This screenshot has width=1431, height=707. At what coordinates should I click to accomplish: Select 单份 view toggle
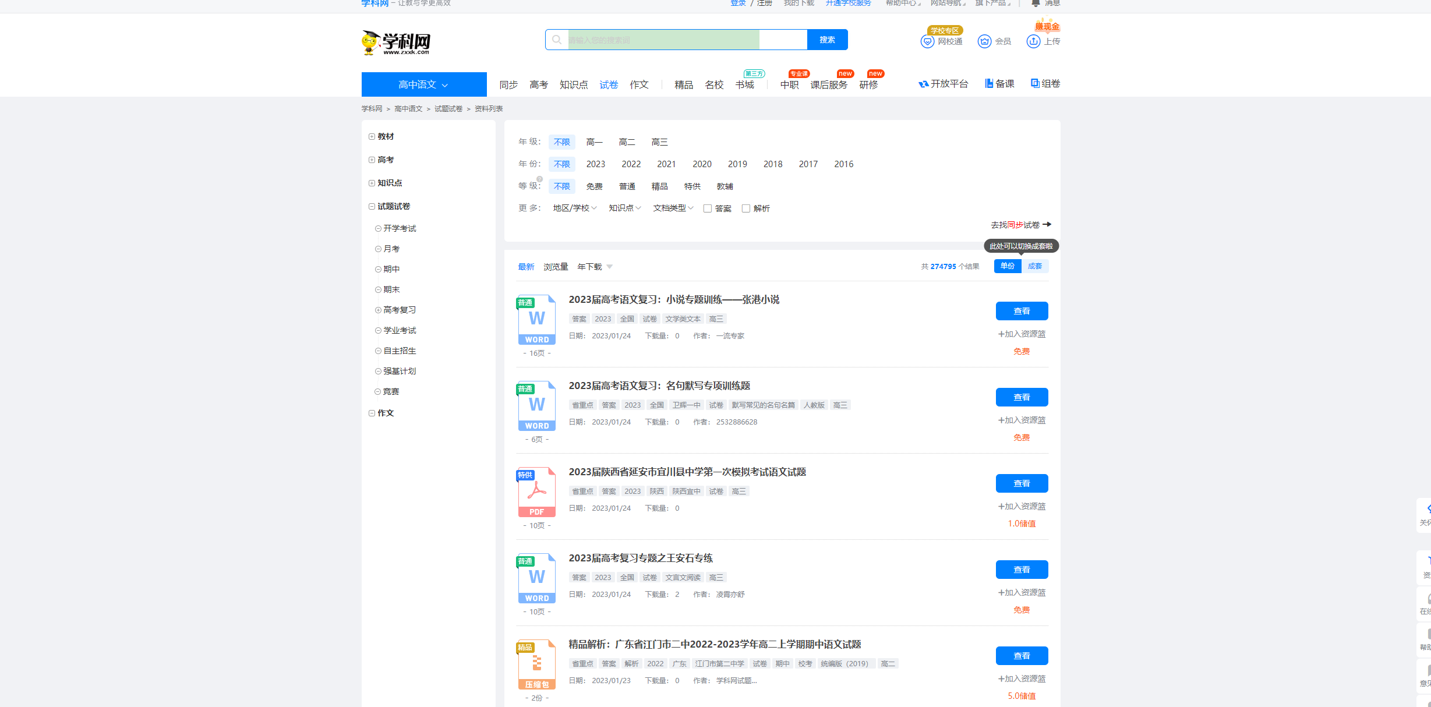[1008, 266]
